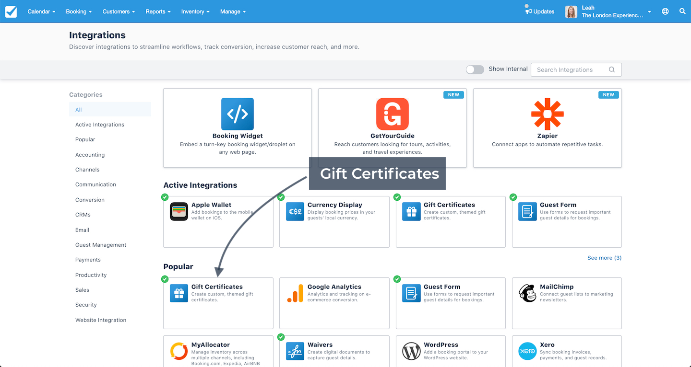691x367 pixels.
Task: Click the NEW badge on GetYourGuide card
Action: (x=453, y=95)
